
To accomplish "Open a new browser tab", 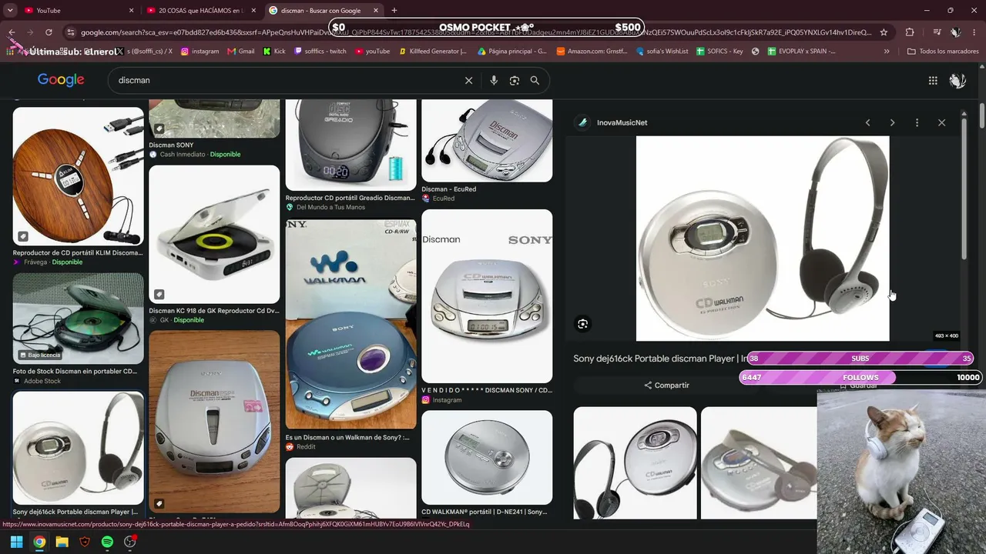I will click(394, 11).
